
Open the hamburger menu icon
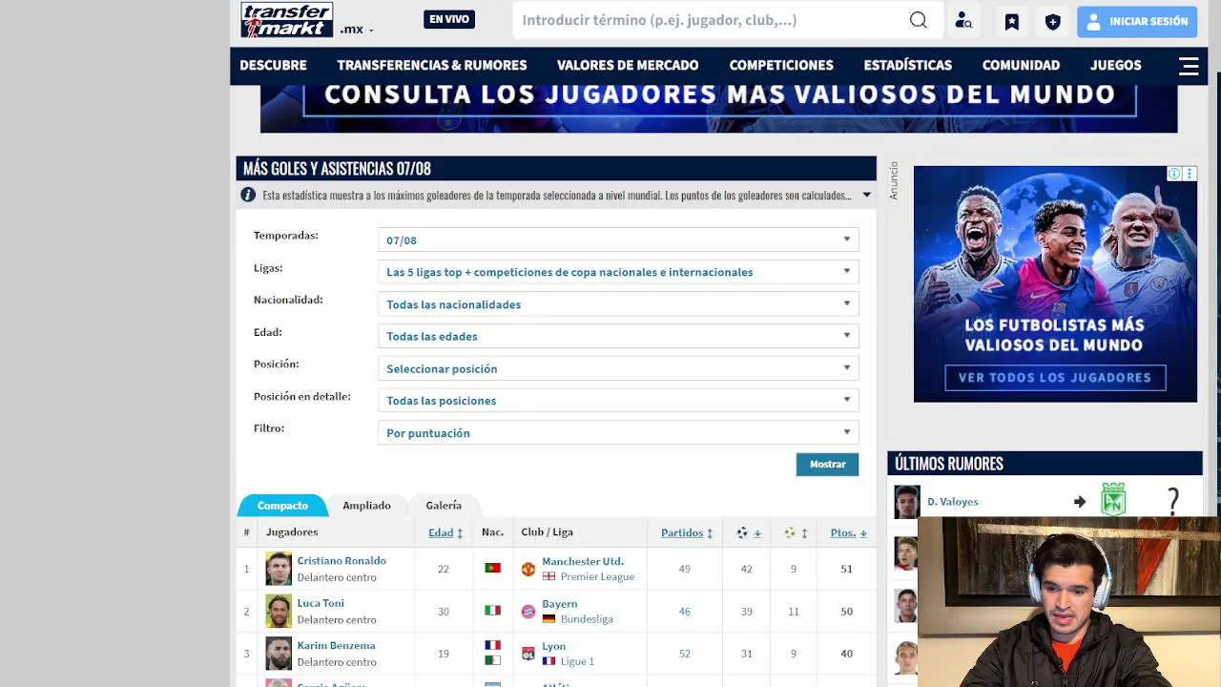1189,66
